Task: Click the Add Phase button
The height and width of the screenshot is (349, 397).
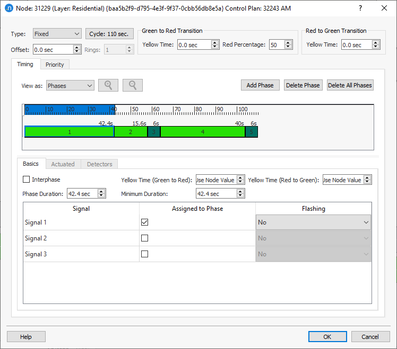Action: click(x=260, y=85)
